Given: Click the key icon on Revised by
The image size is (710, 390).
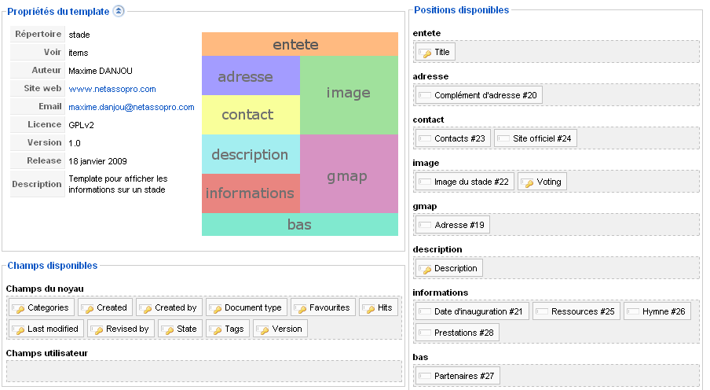Looking at the screenshot, I should [97, 329].
